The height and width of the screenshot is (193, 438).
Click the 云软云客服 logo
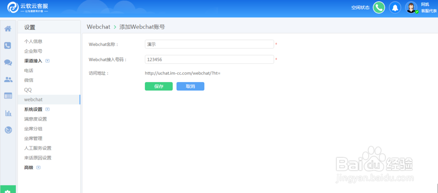[x=27, y=7]
